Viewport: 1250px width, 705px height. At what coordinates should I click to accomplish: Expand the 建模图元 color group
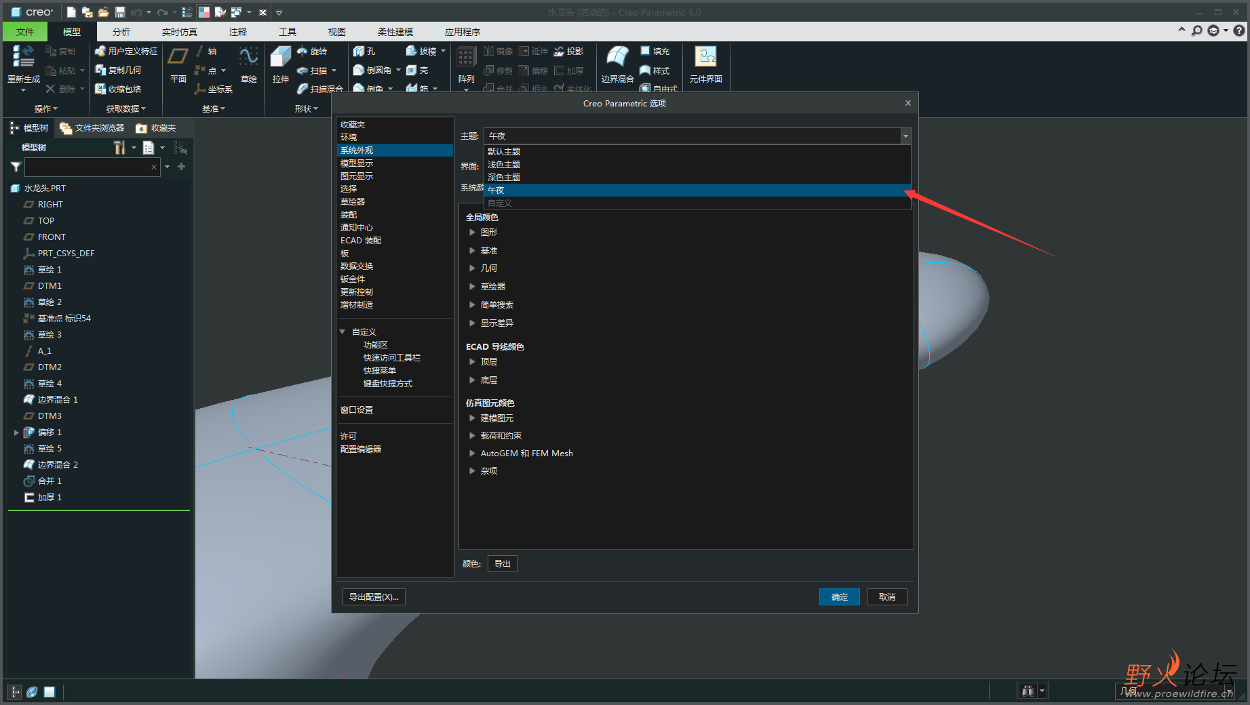click(472, 418)
